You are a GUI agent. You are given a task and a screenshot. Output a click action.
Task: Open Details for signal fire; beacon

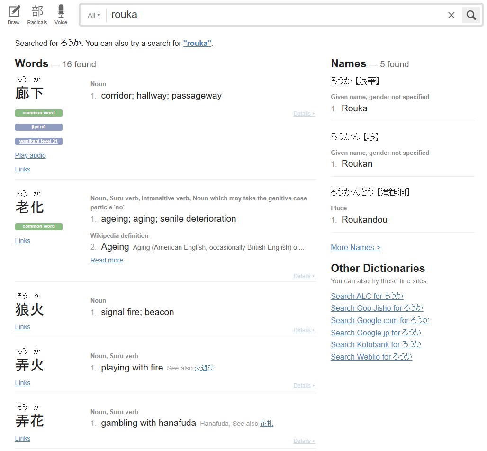coord(304,330)
